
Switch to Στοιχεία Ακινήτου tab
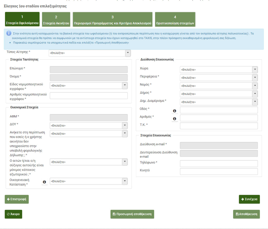click(56, 19)
